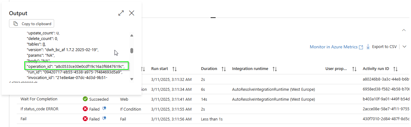
Task: Select the Wait For Completion activity
Action: (39, 99)
